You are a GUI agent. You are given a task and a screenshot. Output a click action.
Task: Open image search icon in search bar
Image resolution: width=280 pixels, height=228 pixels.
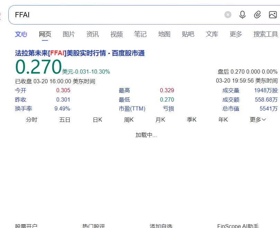tap(273, 15)
